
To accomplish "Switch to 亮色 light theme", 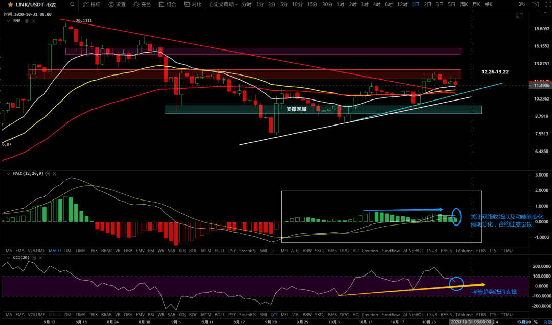I will click(x=142, y=4).
